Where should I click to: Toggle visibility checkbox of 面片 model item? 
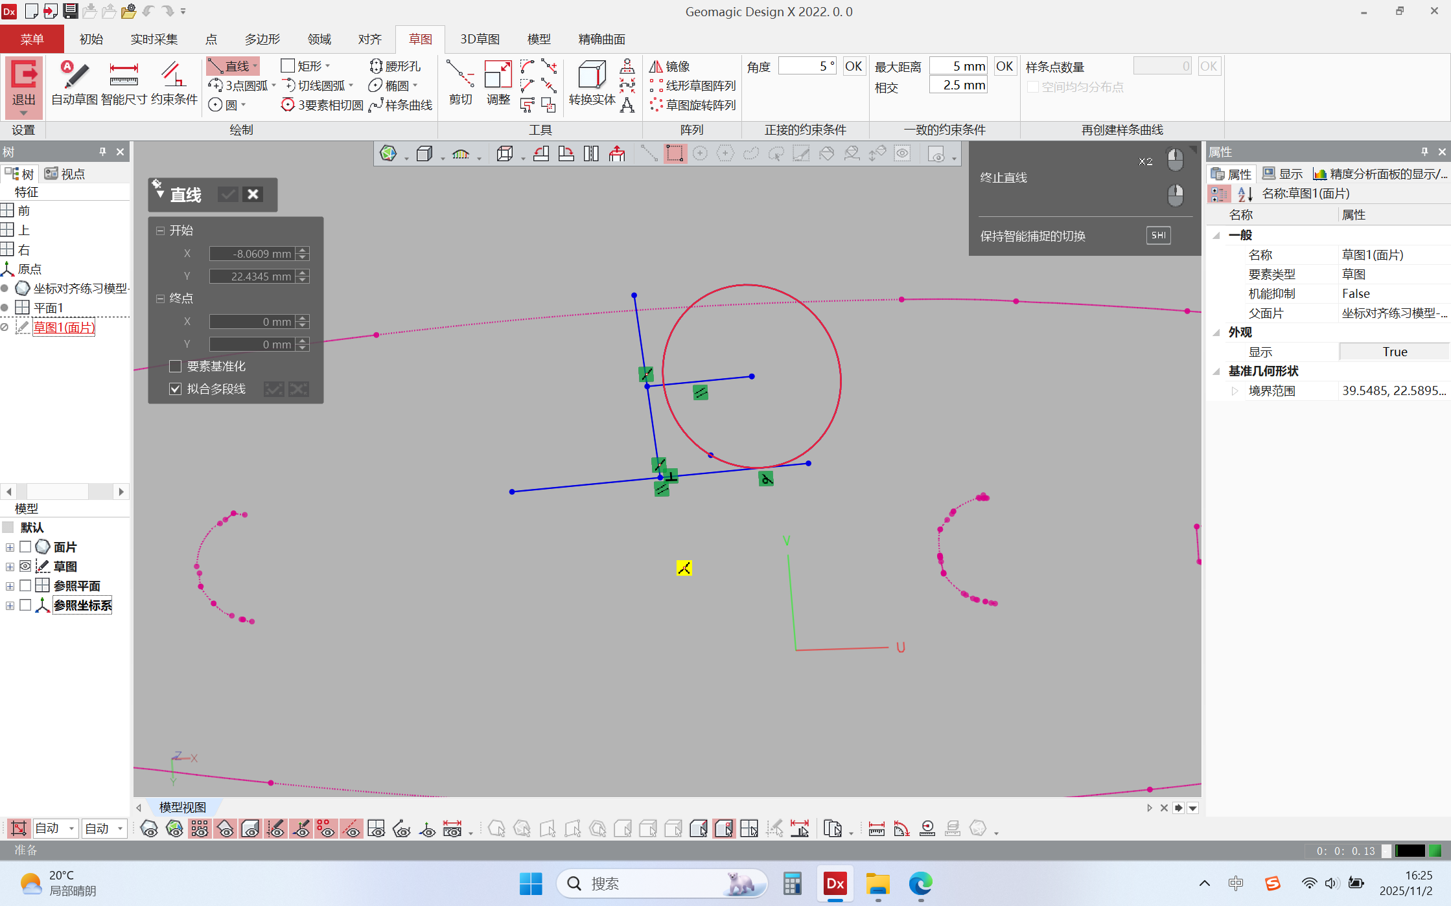25,547
